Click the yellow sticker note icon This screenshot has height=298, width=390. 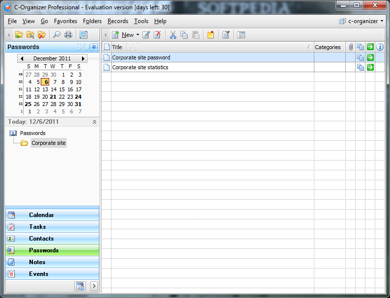[210, 35]
